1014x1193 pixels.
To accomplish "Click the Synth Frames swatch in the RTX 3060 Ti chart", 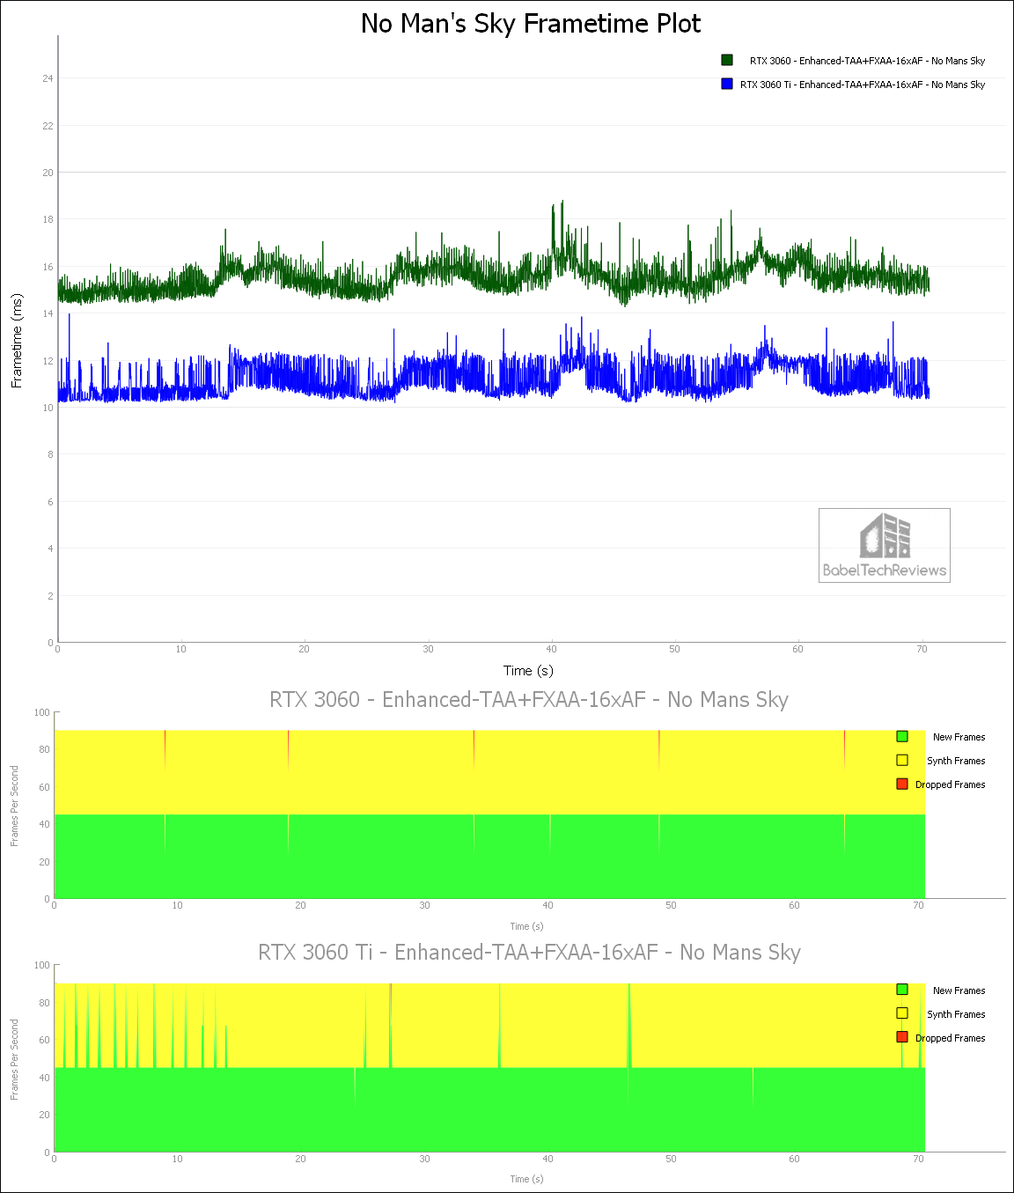I will 902,1013.
